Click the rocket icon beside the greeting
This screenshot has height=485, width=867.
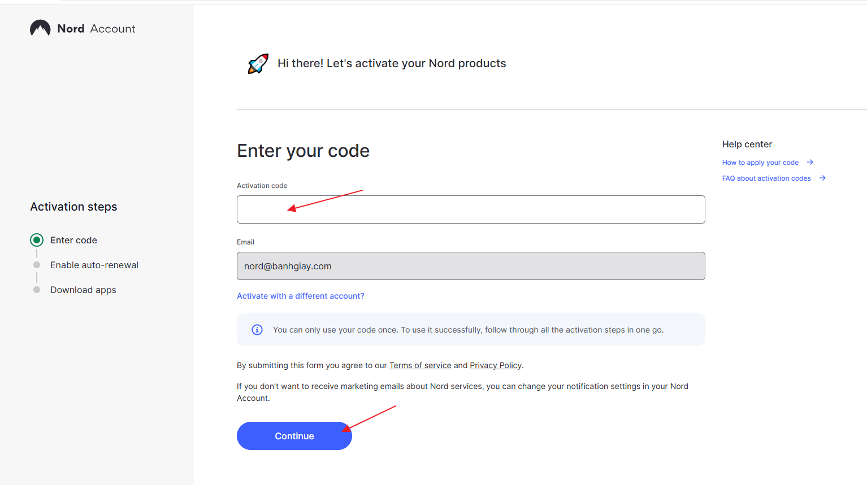pos(258,64)
